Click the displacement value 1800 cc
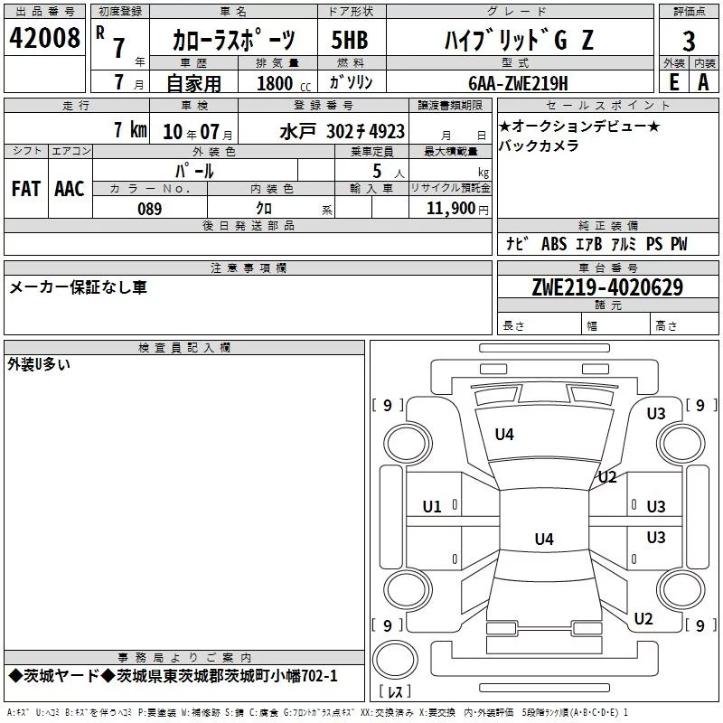 [x=284, y=83]
